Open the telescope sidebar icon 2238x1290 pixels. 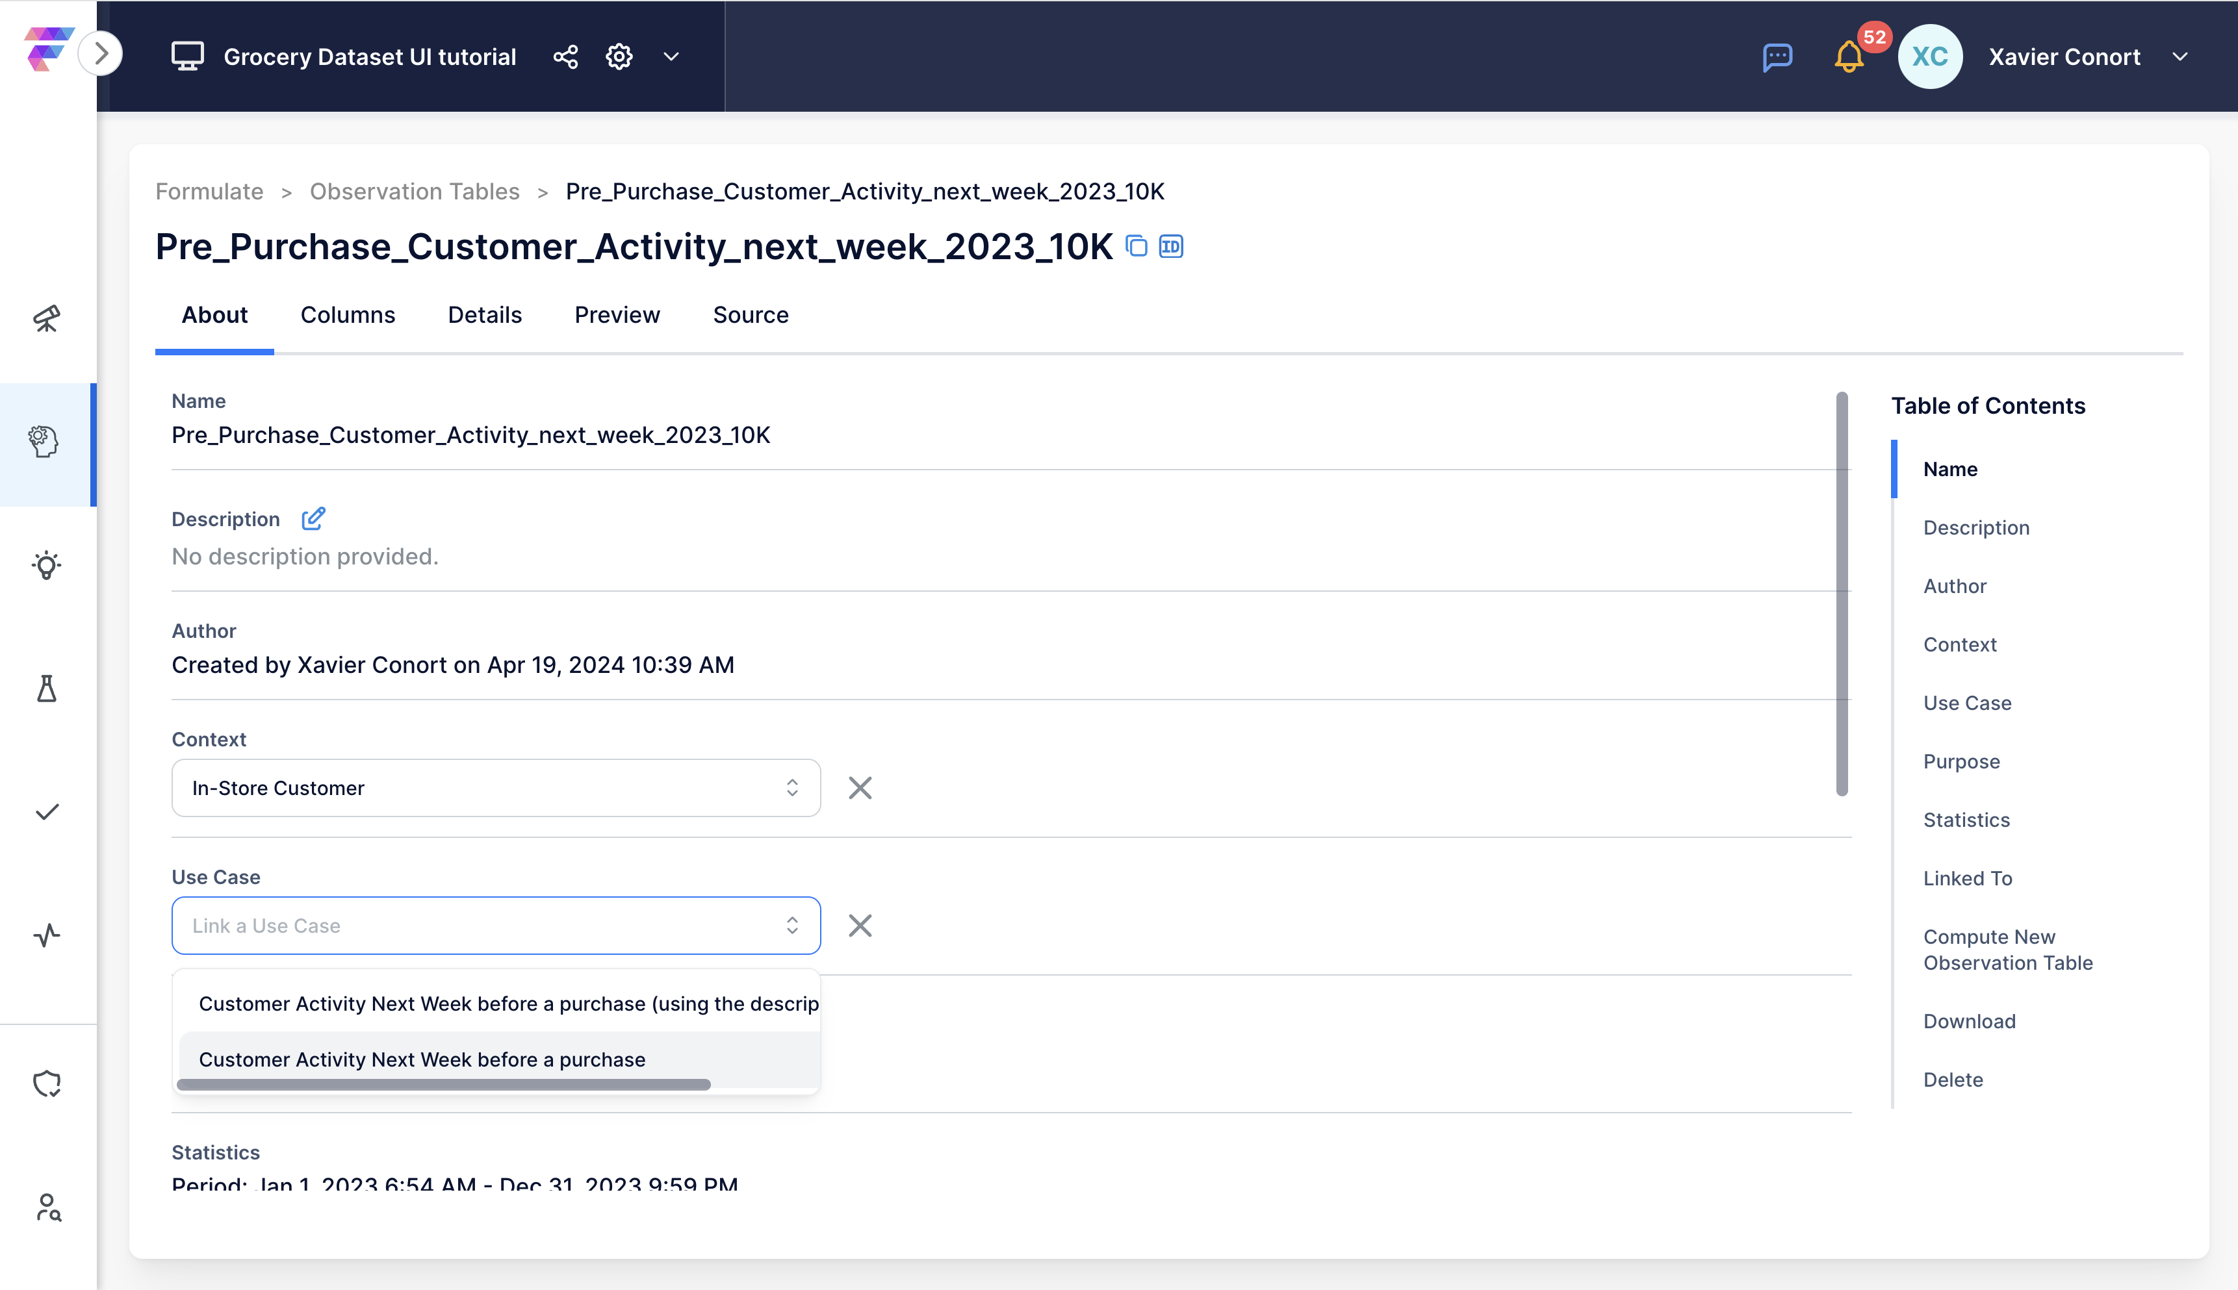(47, 319)
